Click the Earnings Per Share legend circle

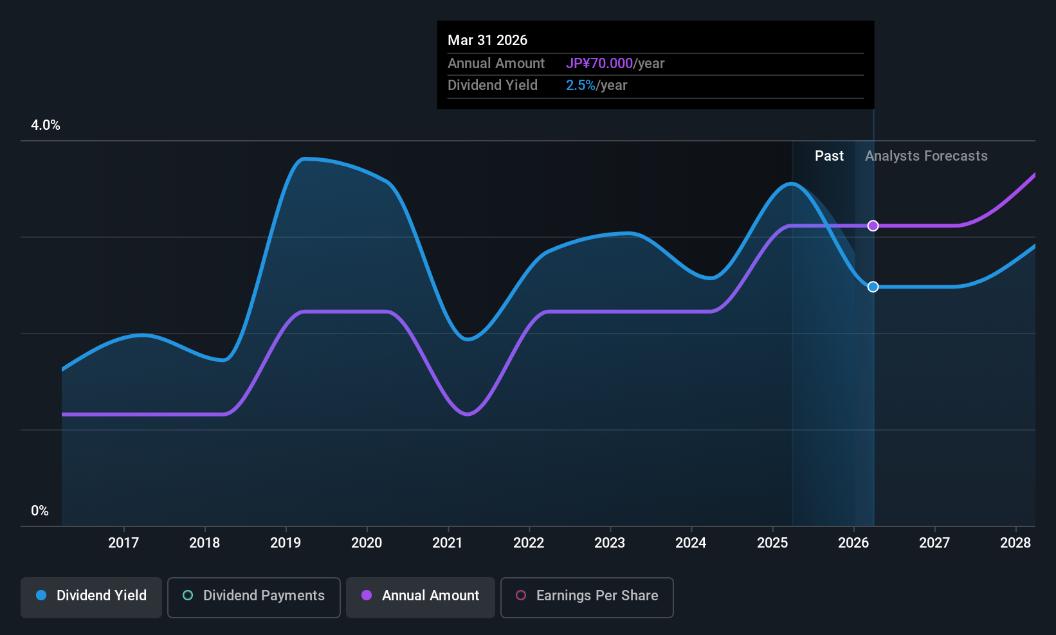(x=521, y=595)
